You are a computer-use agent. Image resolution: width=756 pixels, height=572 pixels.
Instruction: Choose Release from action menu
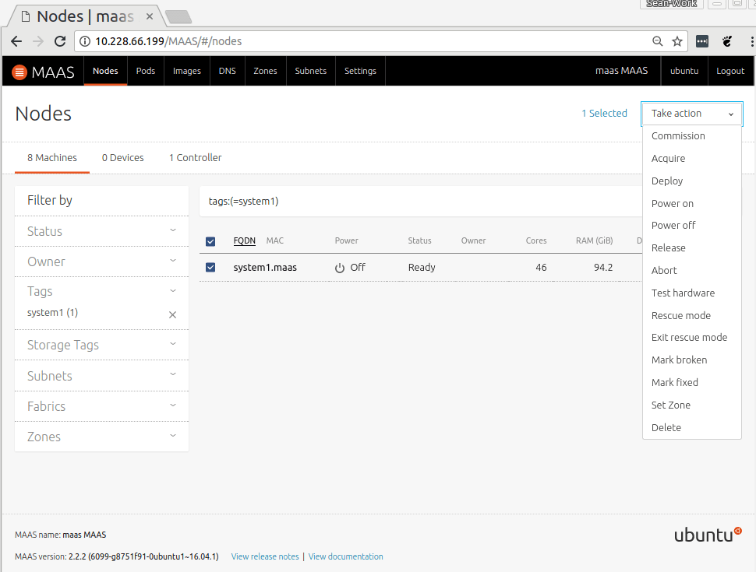692,248
